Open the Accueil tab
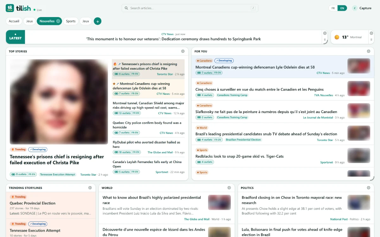Viewport: 380px width, 237px height. pos(14,21)
